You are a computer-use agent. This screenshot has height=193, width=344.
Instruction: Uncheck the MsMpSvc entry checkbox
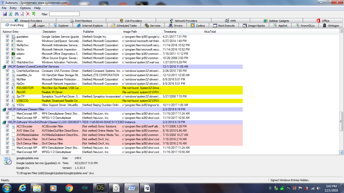(7, 45)
